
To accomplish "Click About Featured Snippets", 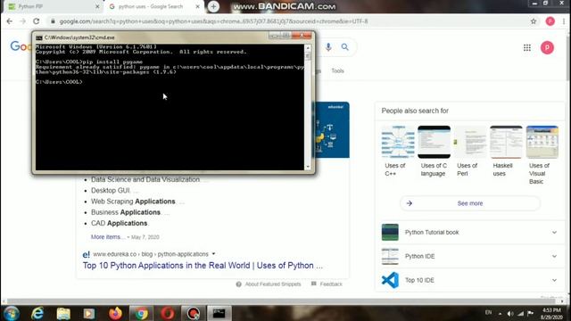I will 269,284.
